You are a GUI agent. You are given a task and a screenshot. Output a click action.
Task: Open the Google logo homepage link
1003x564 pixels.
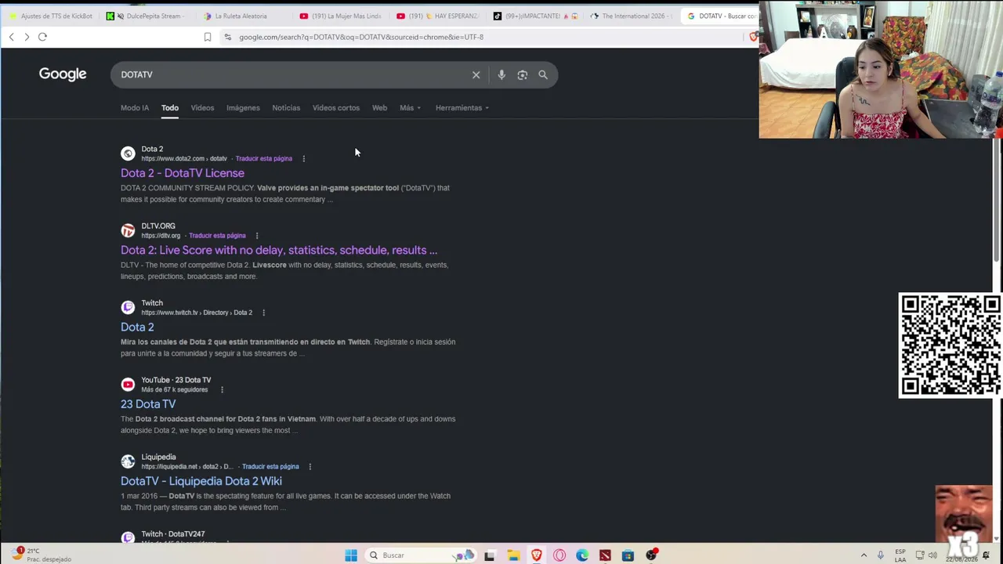point(63,74)
